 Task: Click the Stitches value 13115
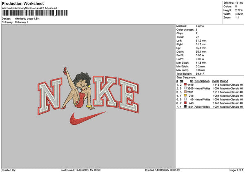point(239,3)
